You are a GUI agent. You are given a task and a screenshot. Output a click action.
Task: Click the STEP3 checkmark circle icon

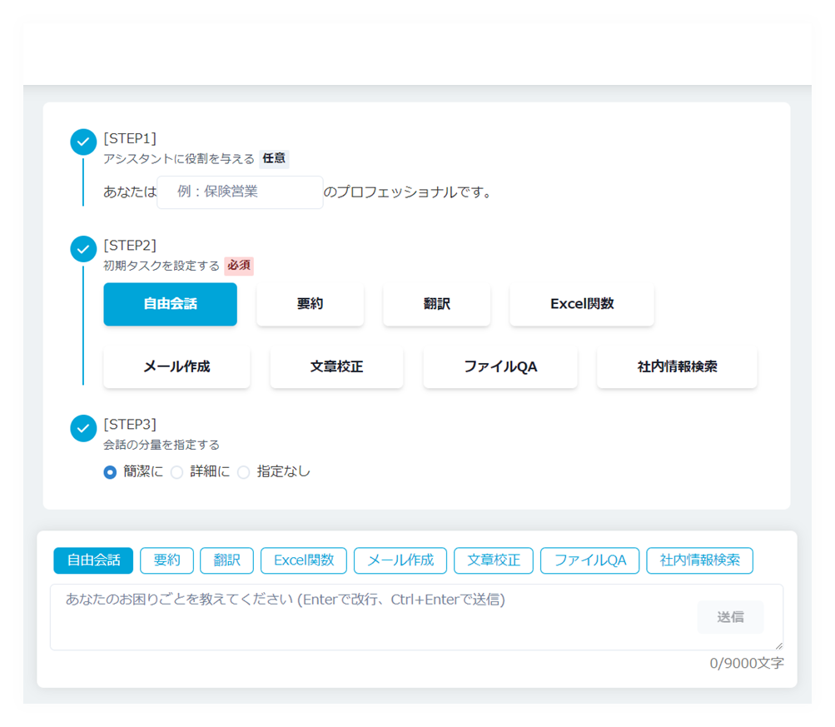click(83, 428)
